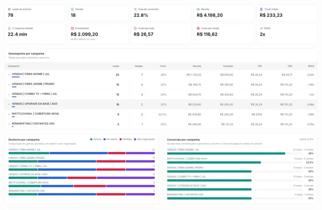322x210 pixels.
Task: Sort table by CPA column header
Action: (x=290, y=66)
